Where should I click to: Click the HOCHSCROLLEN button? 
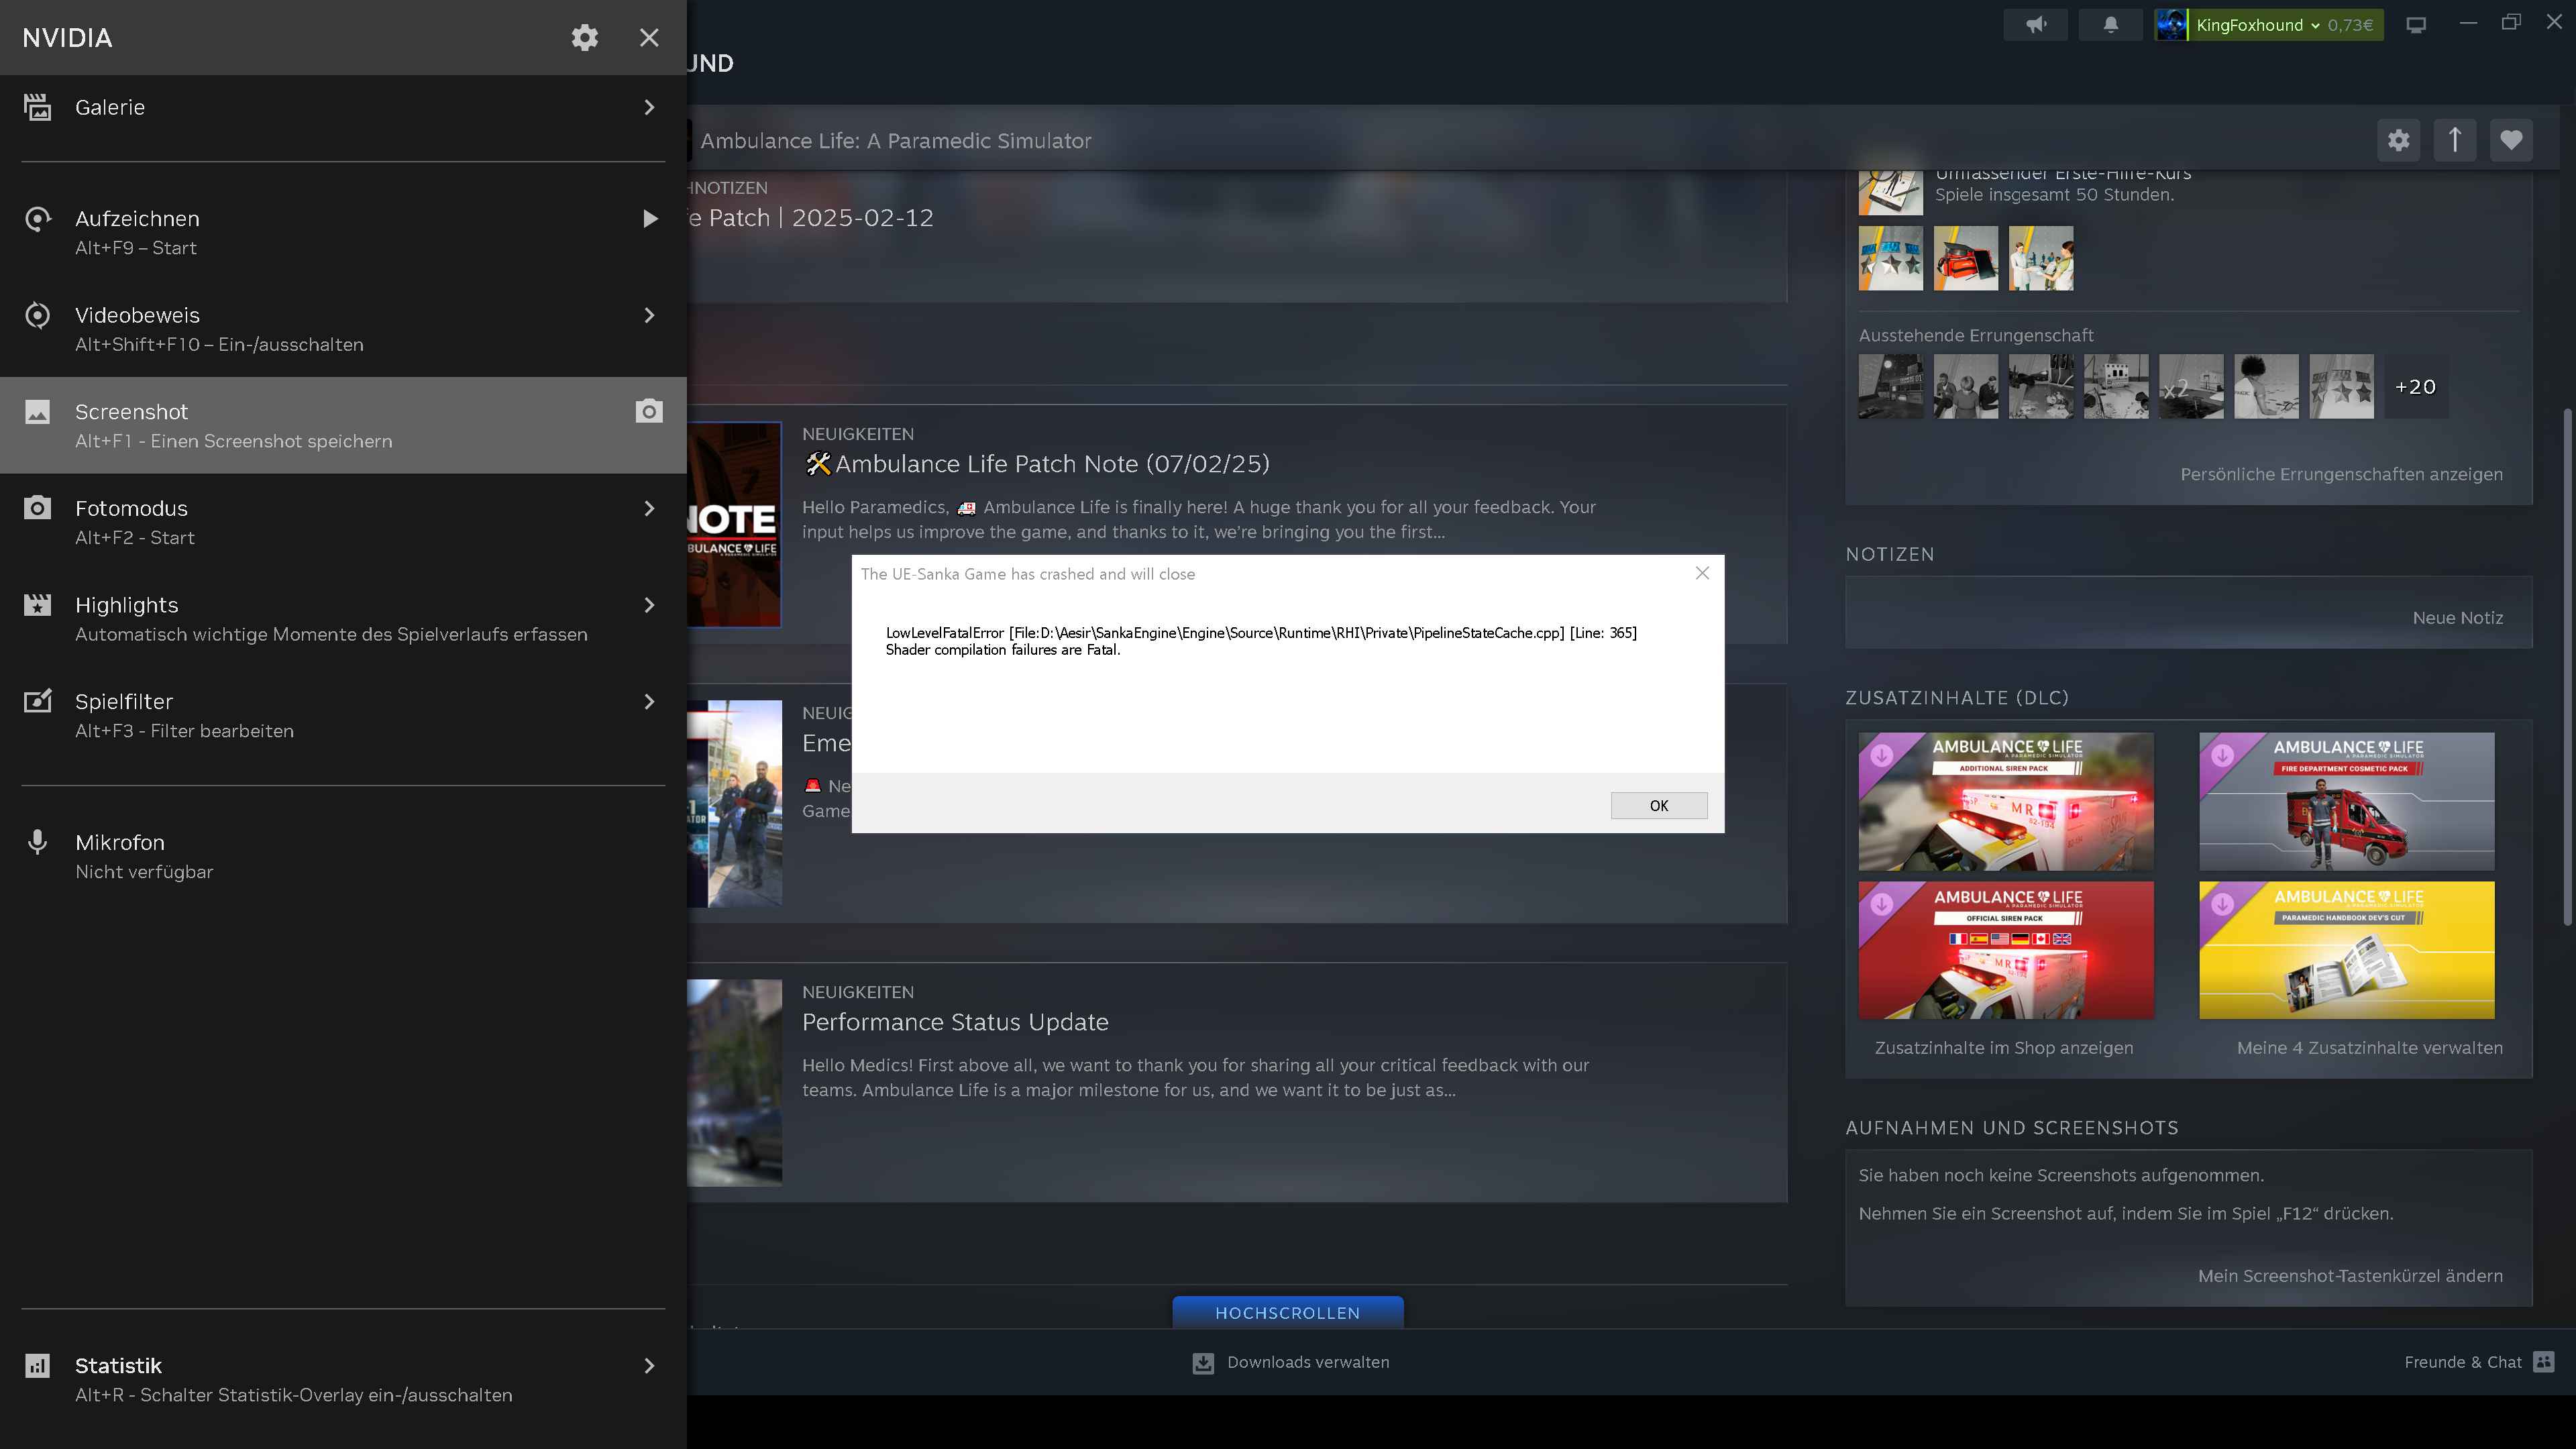[x=1287, y=1312]
